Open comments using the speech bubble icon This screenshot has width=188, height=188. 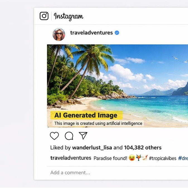[x=69, y=136]
